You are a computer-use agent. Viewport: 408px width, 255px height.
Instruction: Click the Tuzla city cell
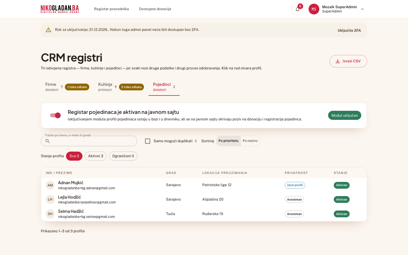click(171, 214)
